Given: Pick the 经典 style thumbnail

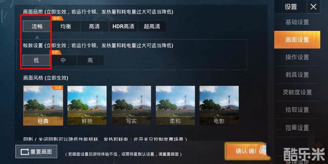Looking at the screenshot, I should click(x=43, y=105).
